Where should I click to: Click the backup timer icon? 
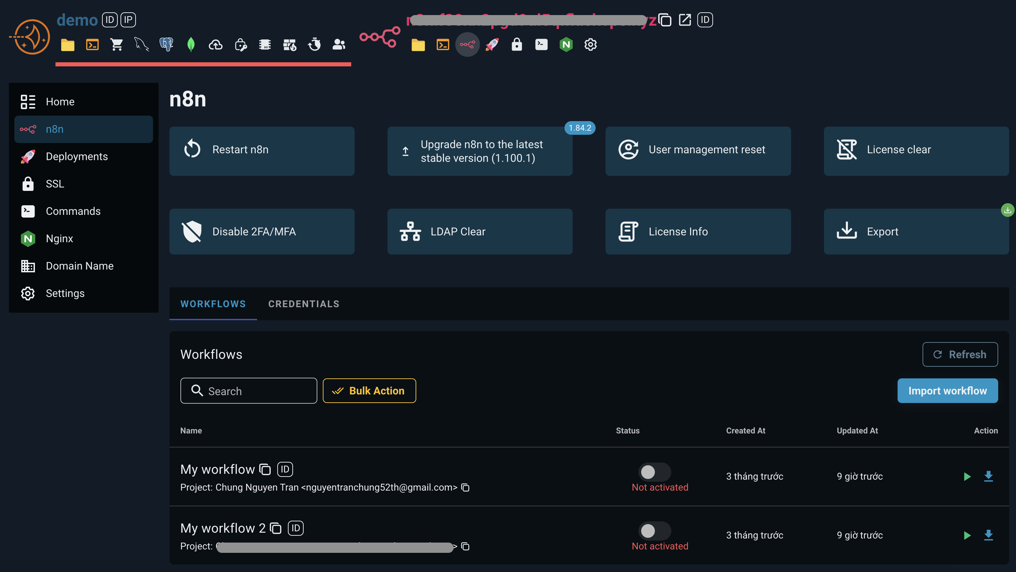point(314,44)
